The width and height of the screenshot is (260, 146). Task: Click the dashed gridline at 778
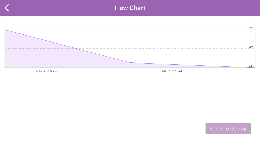click(182, 30)
